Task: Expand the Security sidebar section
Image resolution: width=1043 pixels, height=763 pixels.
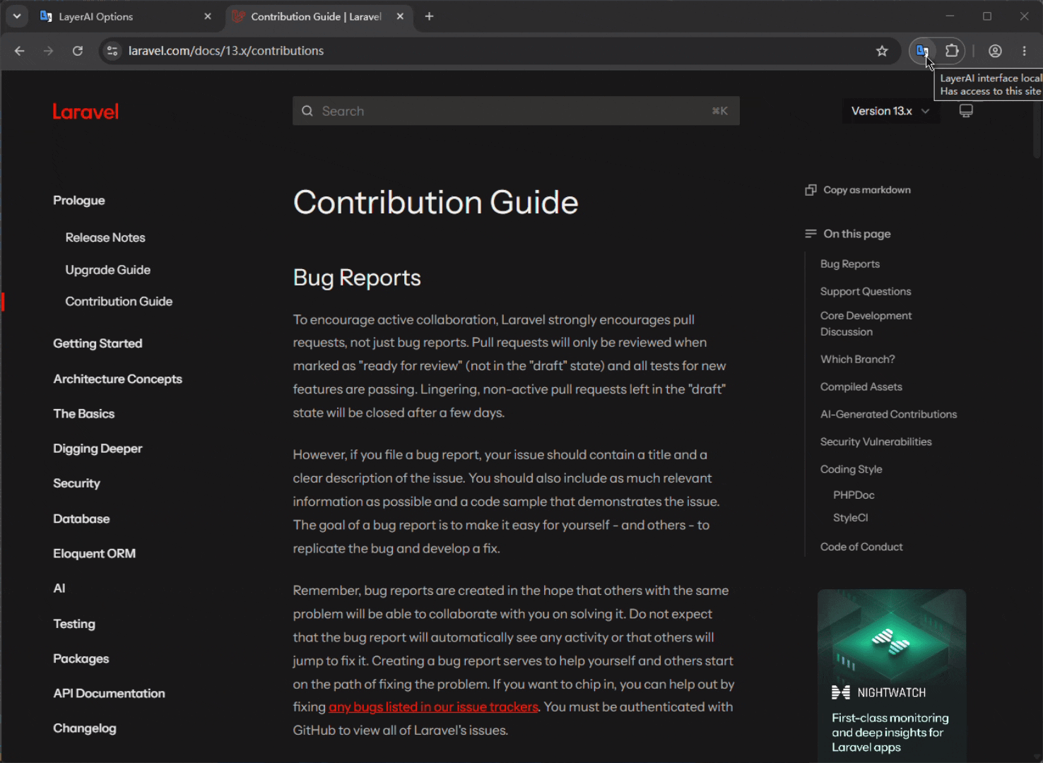Action: (x=76, y=483)
